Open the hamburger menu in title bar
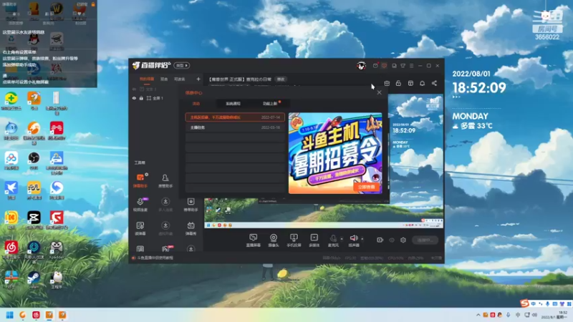Viewport: 573px width, 322px height. coord(411,66)
